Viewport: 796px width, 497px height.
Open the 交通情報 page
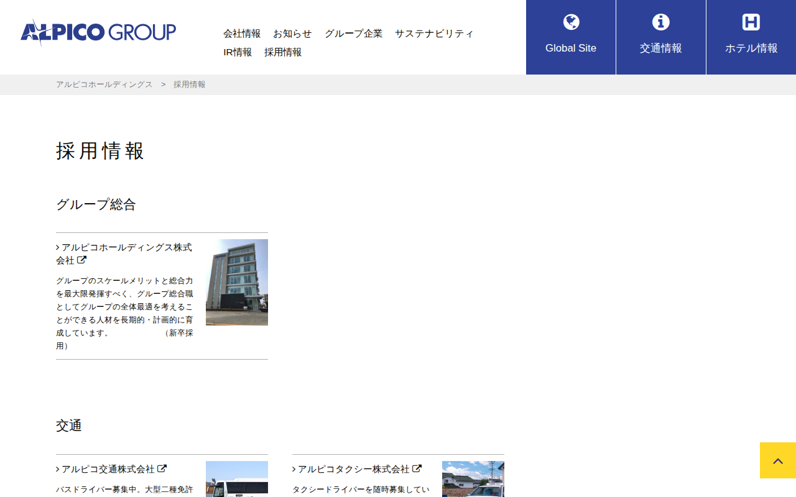click(661, 37)
